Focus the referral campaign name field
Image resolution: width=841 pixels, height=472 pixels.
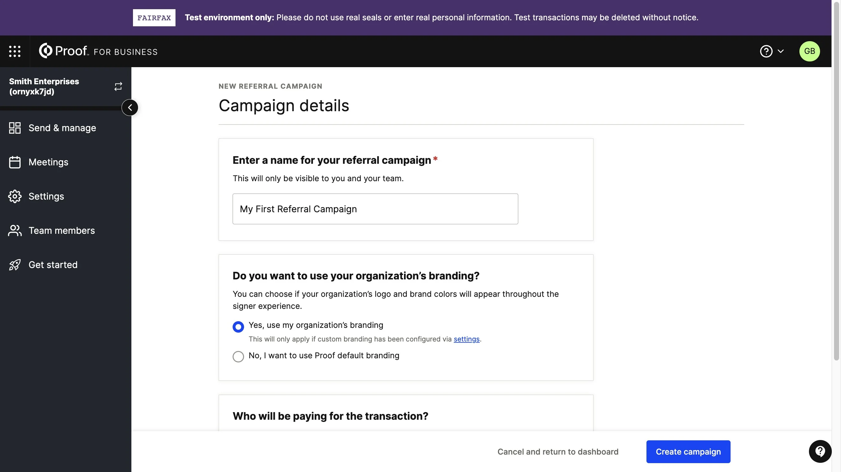pos(375,209)
